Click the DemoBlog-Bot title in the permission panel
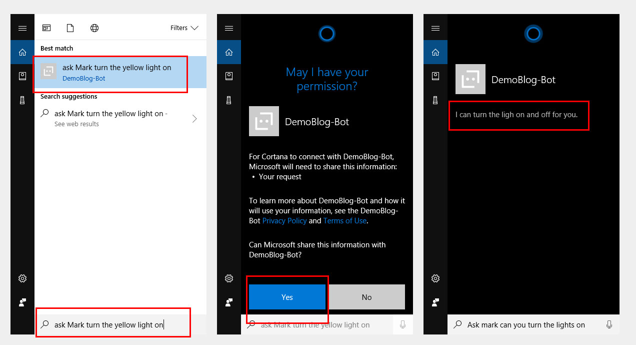 [317, 122]
